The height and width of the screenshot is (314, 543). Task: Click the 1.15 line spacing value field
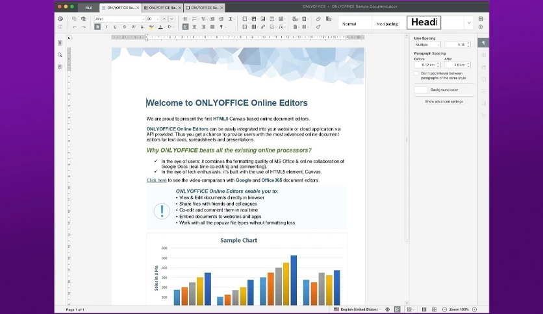click(457, 45)
